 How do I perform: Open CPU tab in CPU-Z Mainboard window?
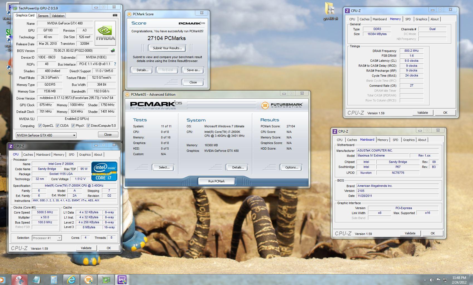[340, 140]
